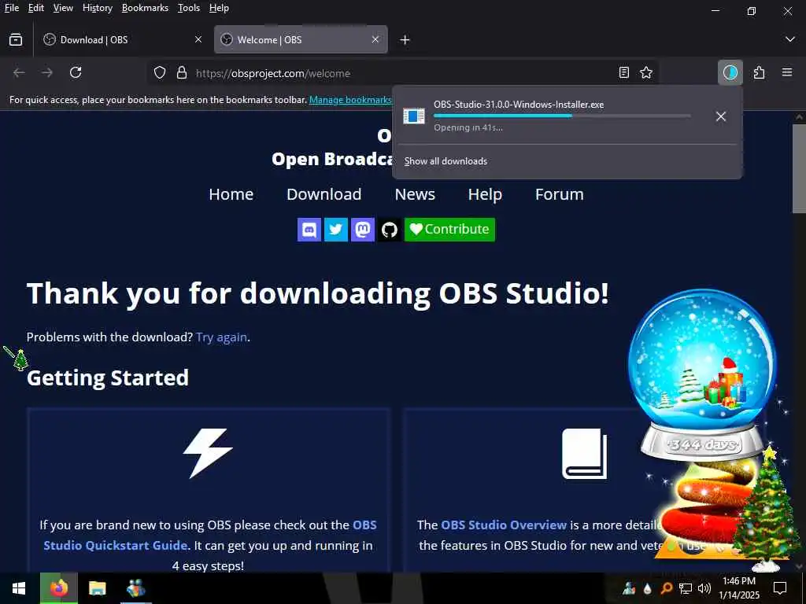Click the taskbar clock showing 1:46 PM
The width and height of the screenshot is (806, 604).
[738, 588]
